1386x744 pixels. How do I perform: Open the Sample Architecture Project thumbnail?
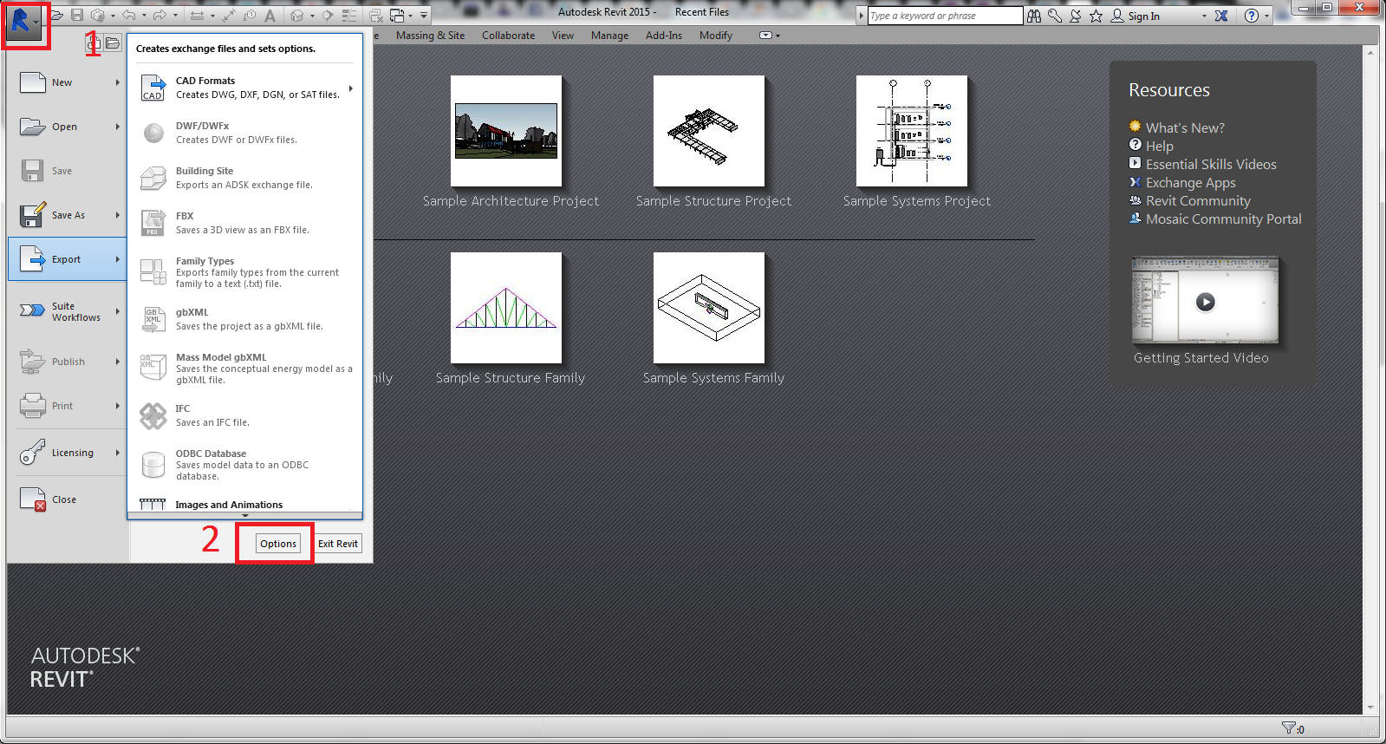pyautogui.click(x=506, y=131)
